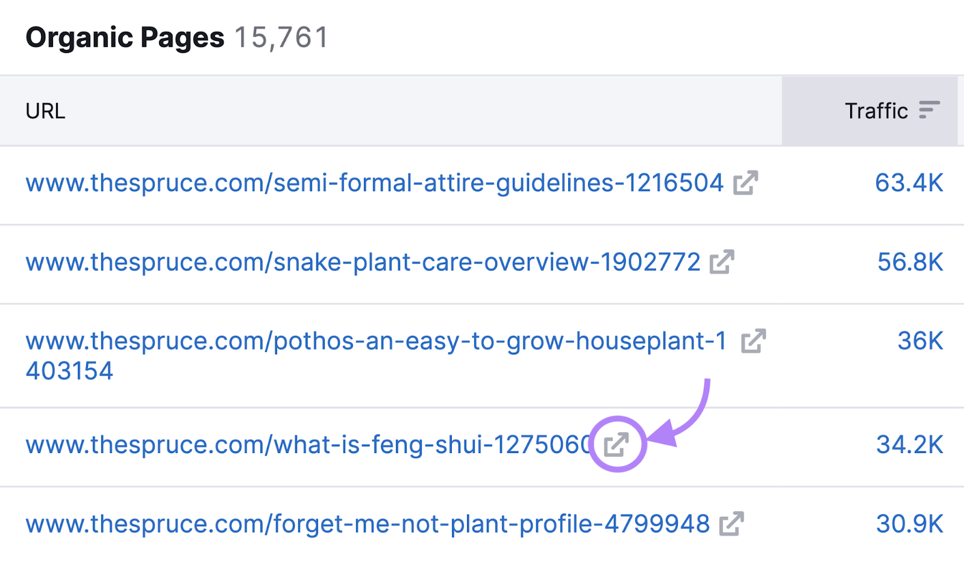This screenshot has width=964, height=565.
Task: Click the 36K traffic value
Action: pos(920,341)
